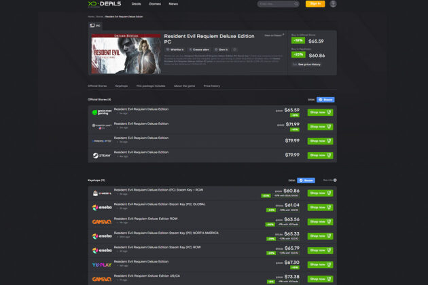
Task: Shop now on the $60.86 Steam Key ROW offer
Action: point(320,193)
